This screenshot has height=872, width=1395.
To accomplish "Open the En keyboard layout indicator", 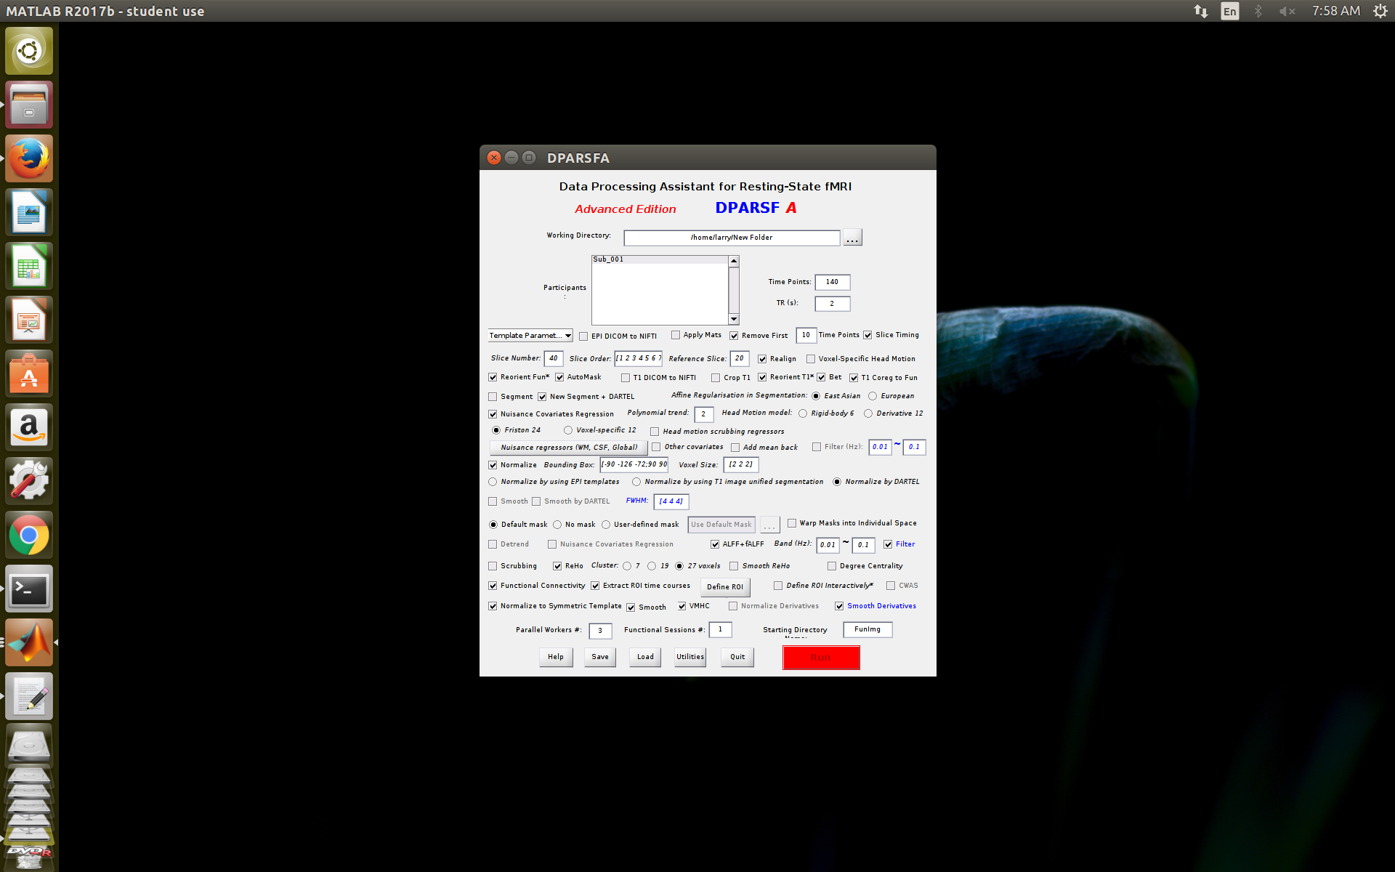I will pyautogui.click(x=1229, y=11).
